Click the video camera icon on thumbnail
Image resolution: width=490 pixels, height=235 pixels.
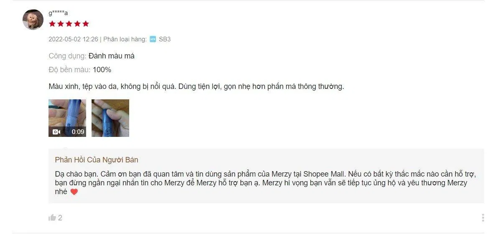point(56,132)
